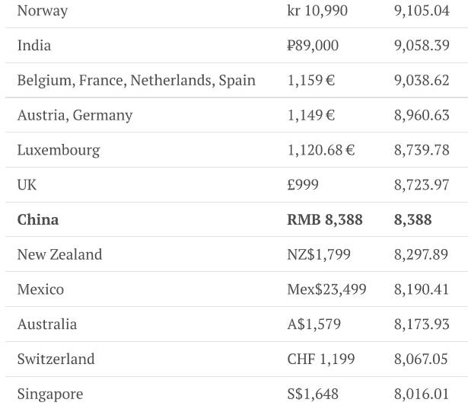Click Belgium, France, Netherlands, Spain cell
The height and width of the screenshot is (409, 468).
pyautogui.click(x=136, y=81)
